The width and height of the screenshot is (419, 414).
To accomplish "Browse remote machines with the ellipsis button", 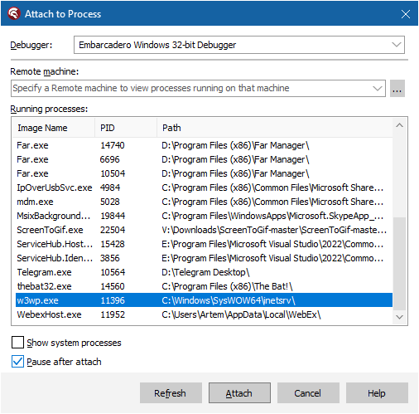I will pyautogui.click(x=397, y=89).
